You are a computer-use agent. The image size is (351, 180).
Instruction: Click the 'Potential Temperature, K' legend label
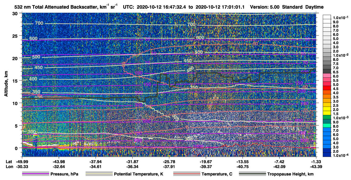point(139,174)
